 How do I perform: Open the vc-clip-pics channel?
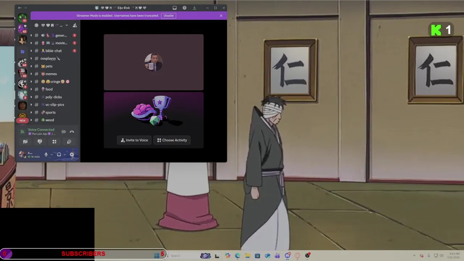click(x=53, y=105)
